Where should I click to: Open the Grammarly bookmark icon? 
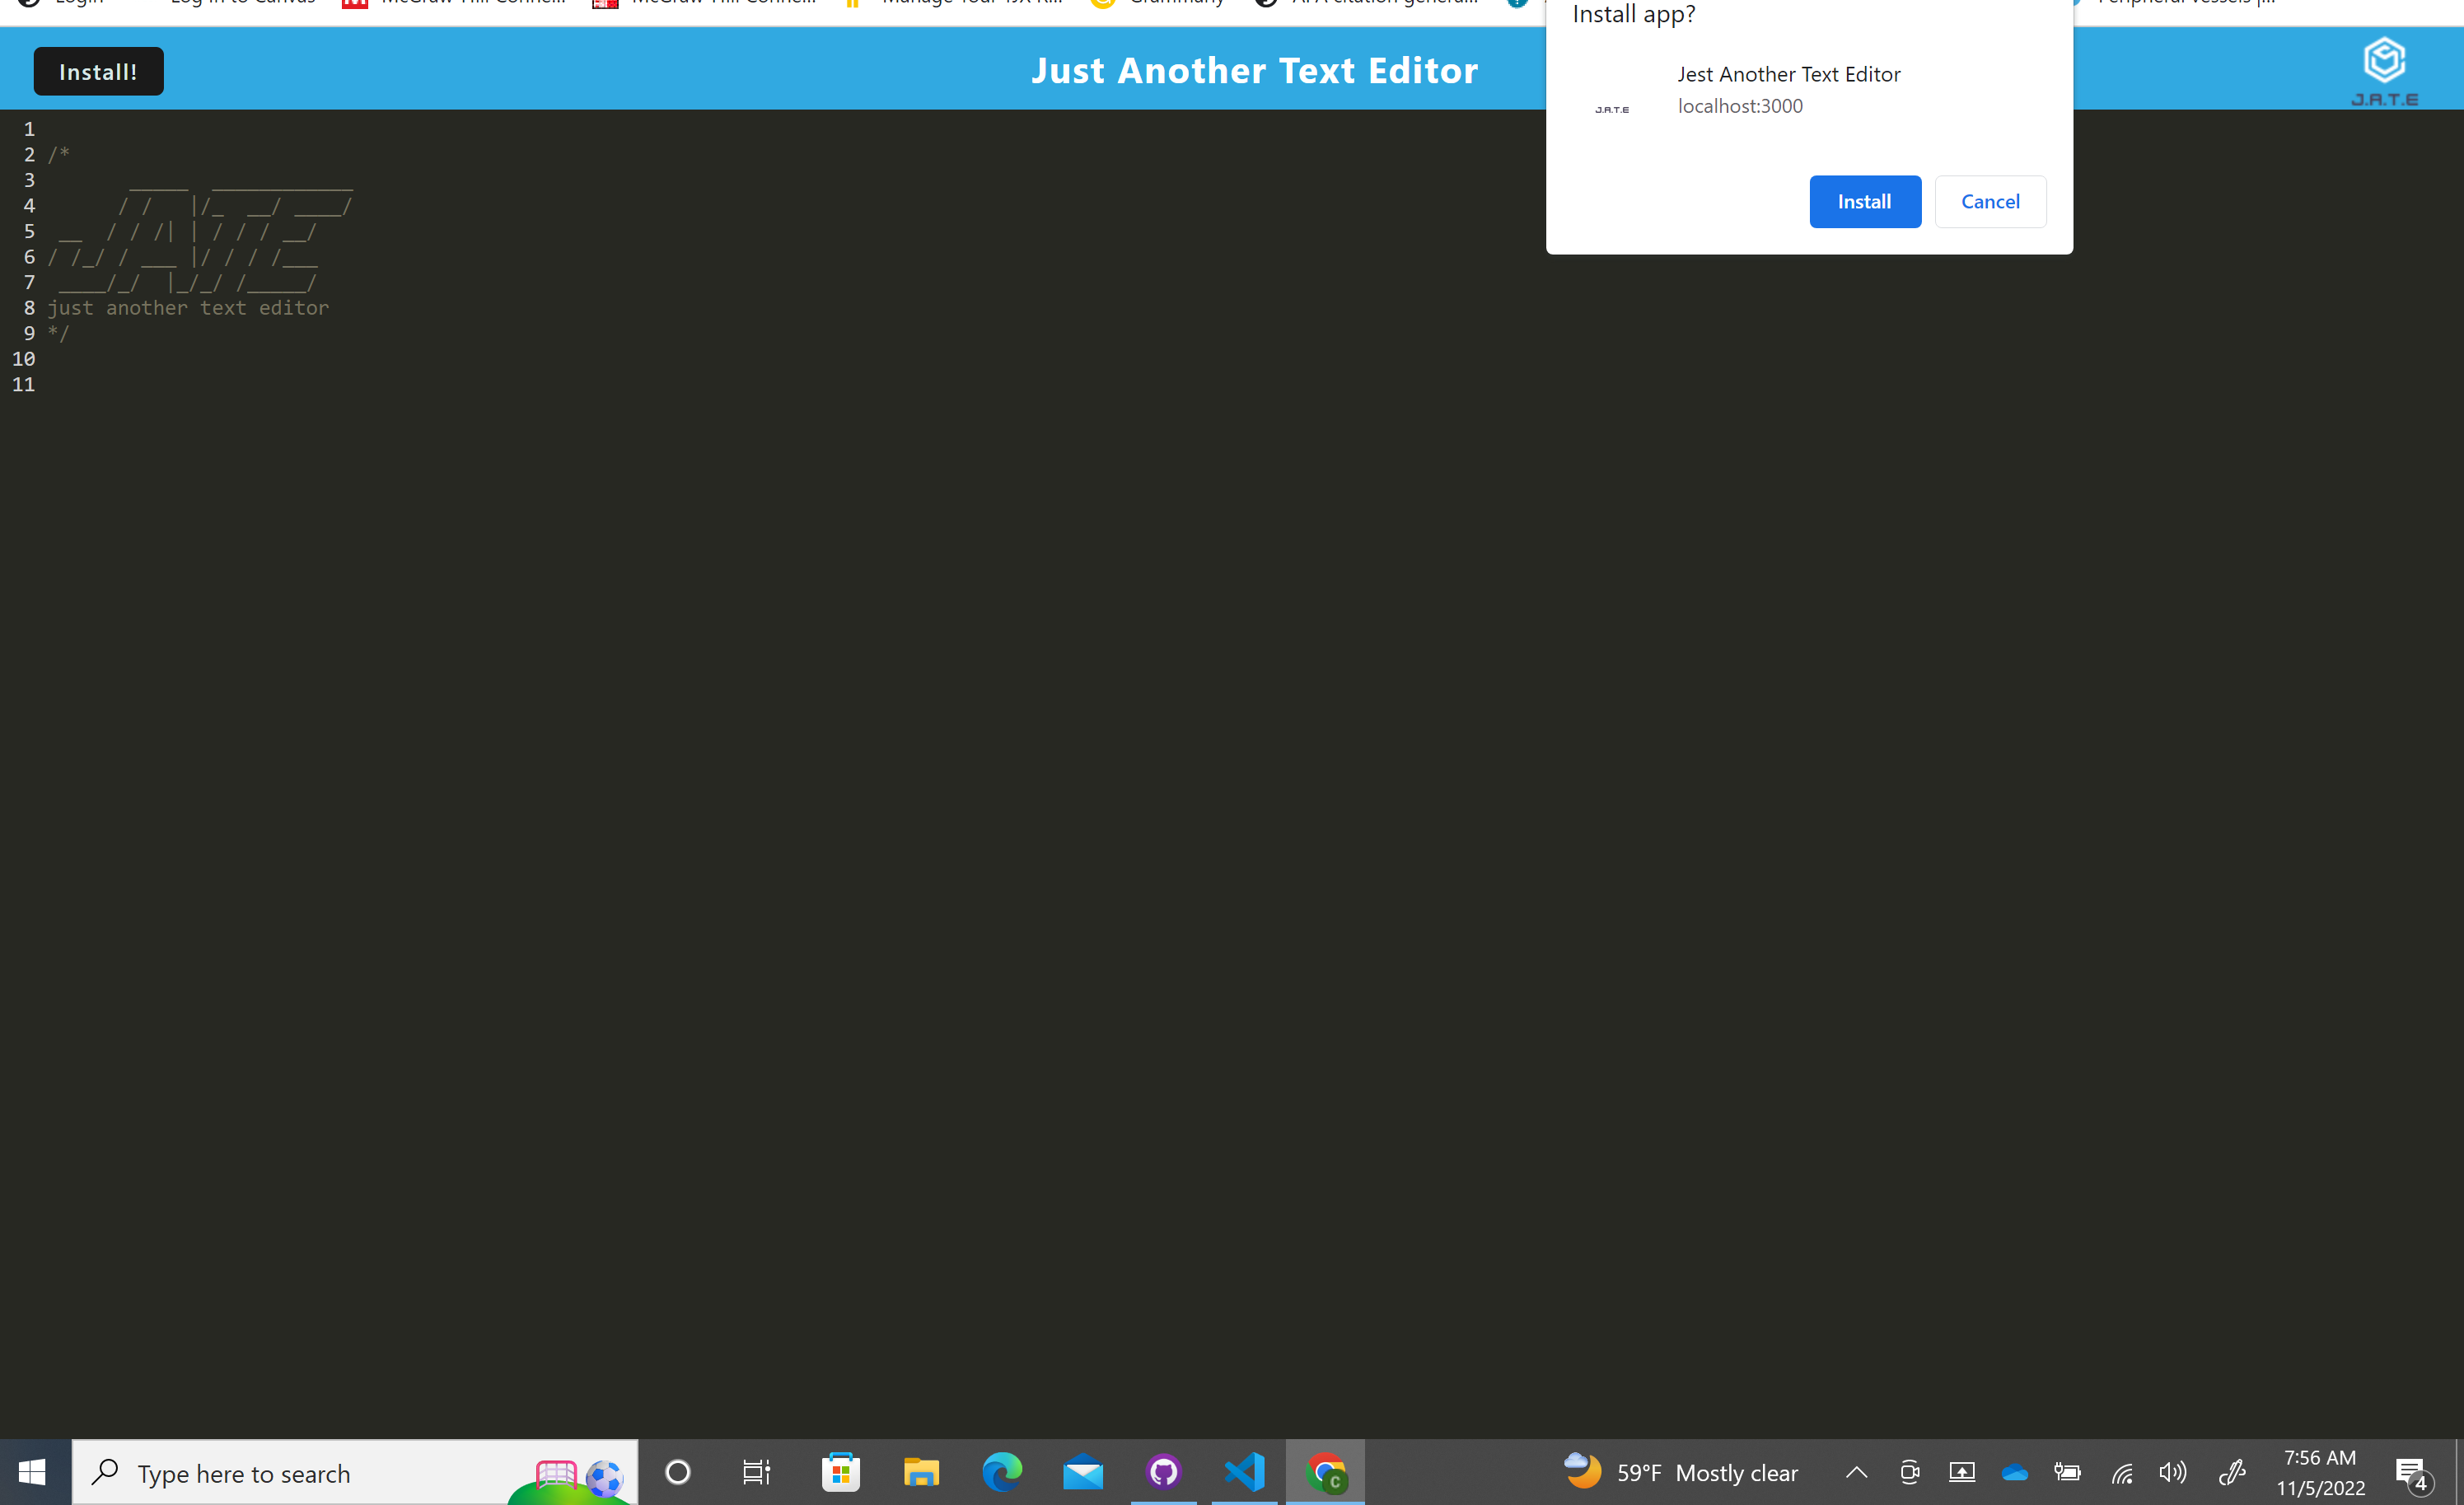click(x=1104, y=4)
